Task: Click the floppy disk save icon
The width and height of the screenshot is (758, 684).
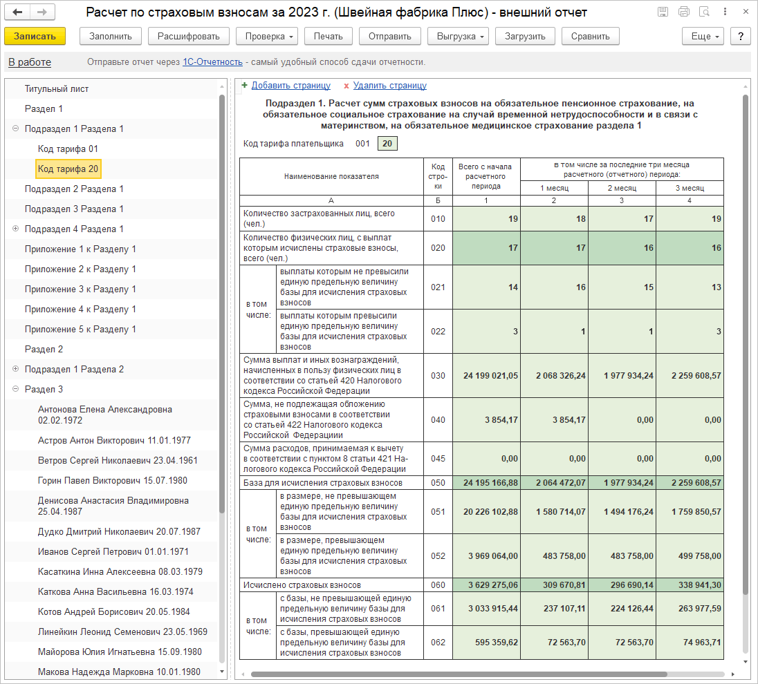Action: 663,12
